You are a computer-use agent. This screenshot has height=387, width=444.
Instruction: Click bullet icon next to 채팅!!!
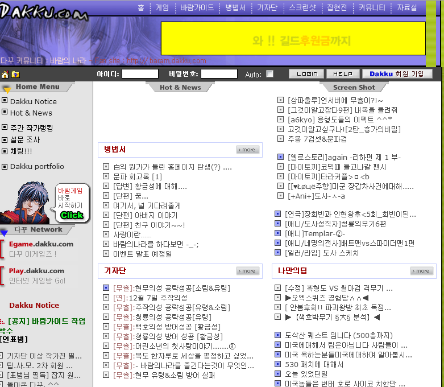[5, 151]
